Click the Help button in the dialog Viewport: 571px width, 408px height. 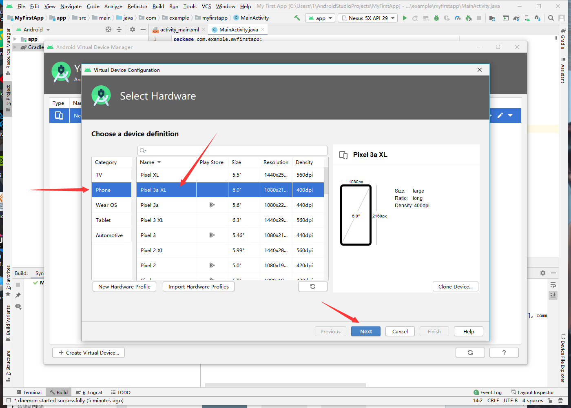tap(469, 331)
